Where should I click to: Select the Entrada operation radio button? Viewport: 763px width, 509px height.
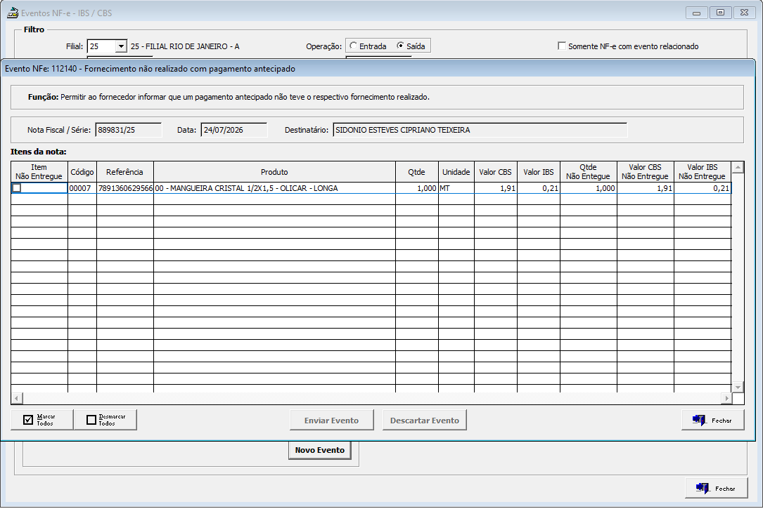[353, 46]
